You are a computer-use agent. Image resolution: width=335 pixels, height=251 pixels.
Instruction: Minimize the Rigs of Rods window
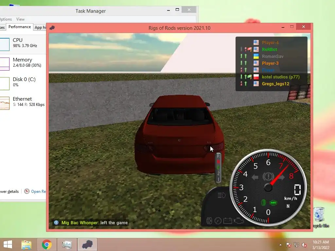click(283, 27)
